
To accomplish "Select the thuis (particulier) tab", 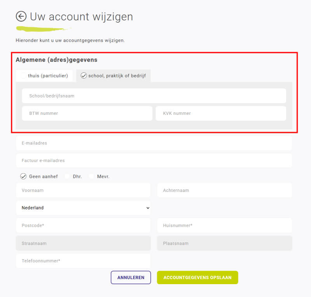I will tap(44, 76).
